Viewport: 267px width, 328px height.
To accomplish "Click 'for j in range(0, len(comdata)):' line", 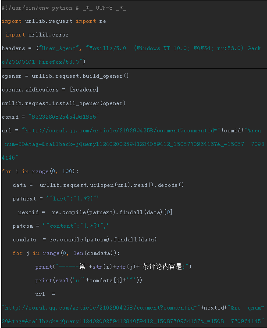I will coord(66,253).
